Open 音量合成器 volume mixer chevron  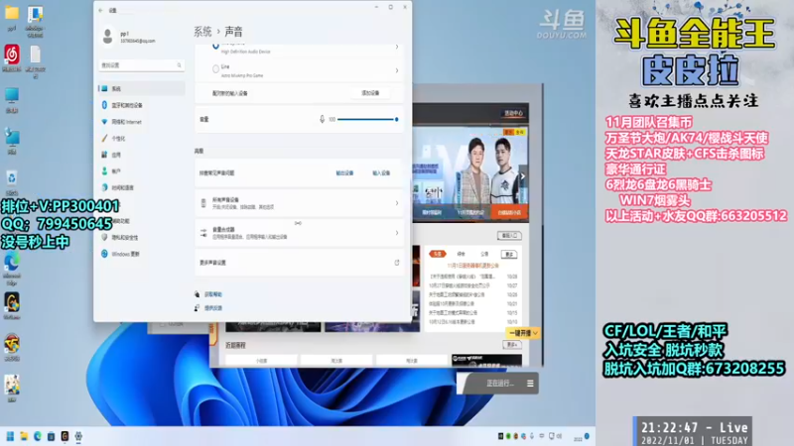point(396,233)
